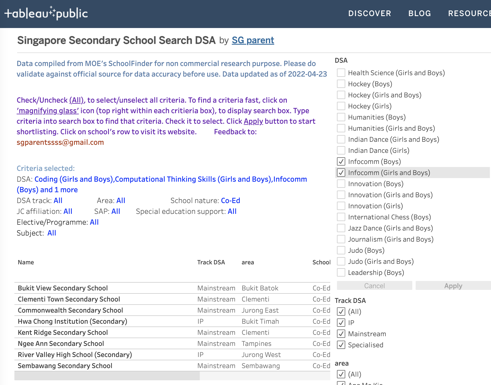Check the Innovation (Girls) option
The height and width of the screenshot is (385, 491).
click(x=341, y=206)
